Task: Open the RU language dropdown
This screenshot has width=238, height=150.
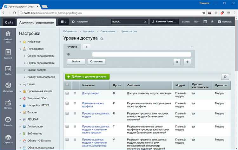Action: 197,22
